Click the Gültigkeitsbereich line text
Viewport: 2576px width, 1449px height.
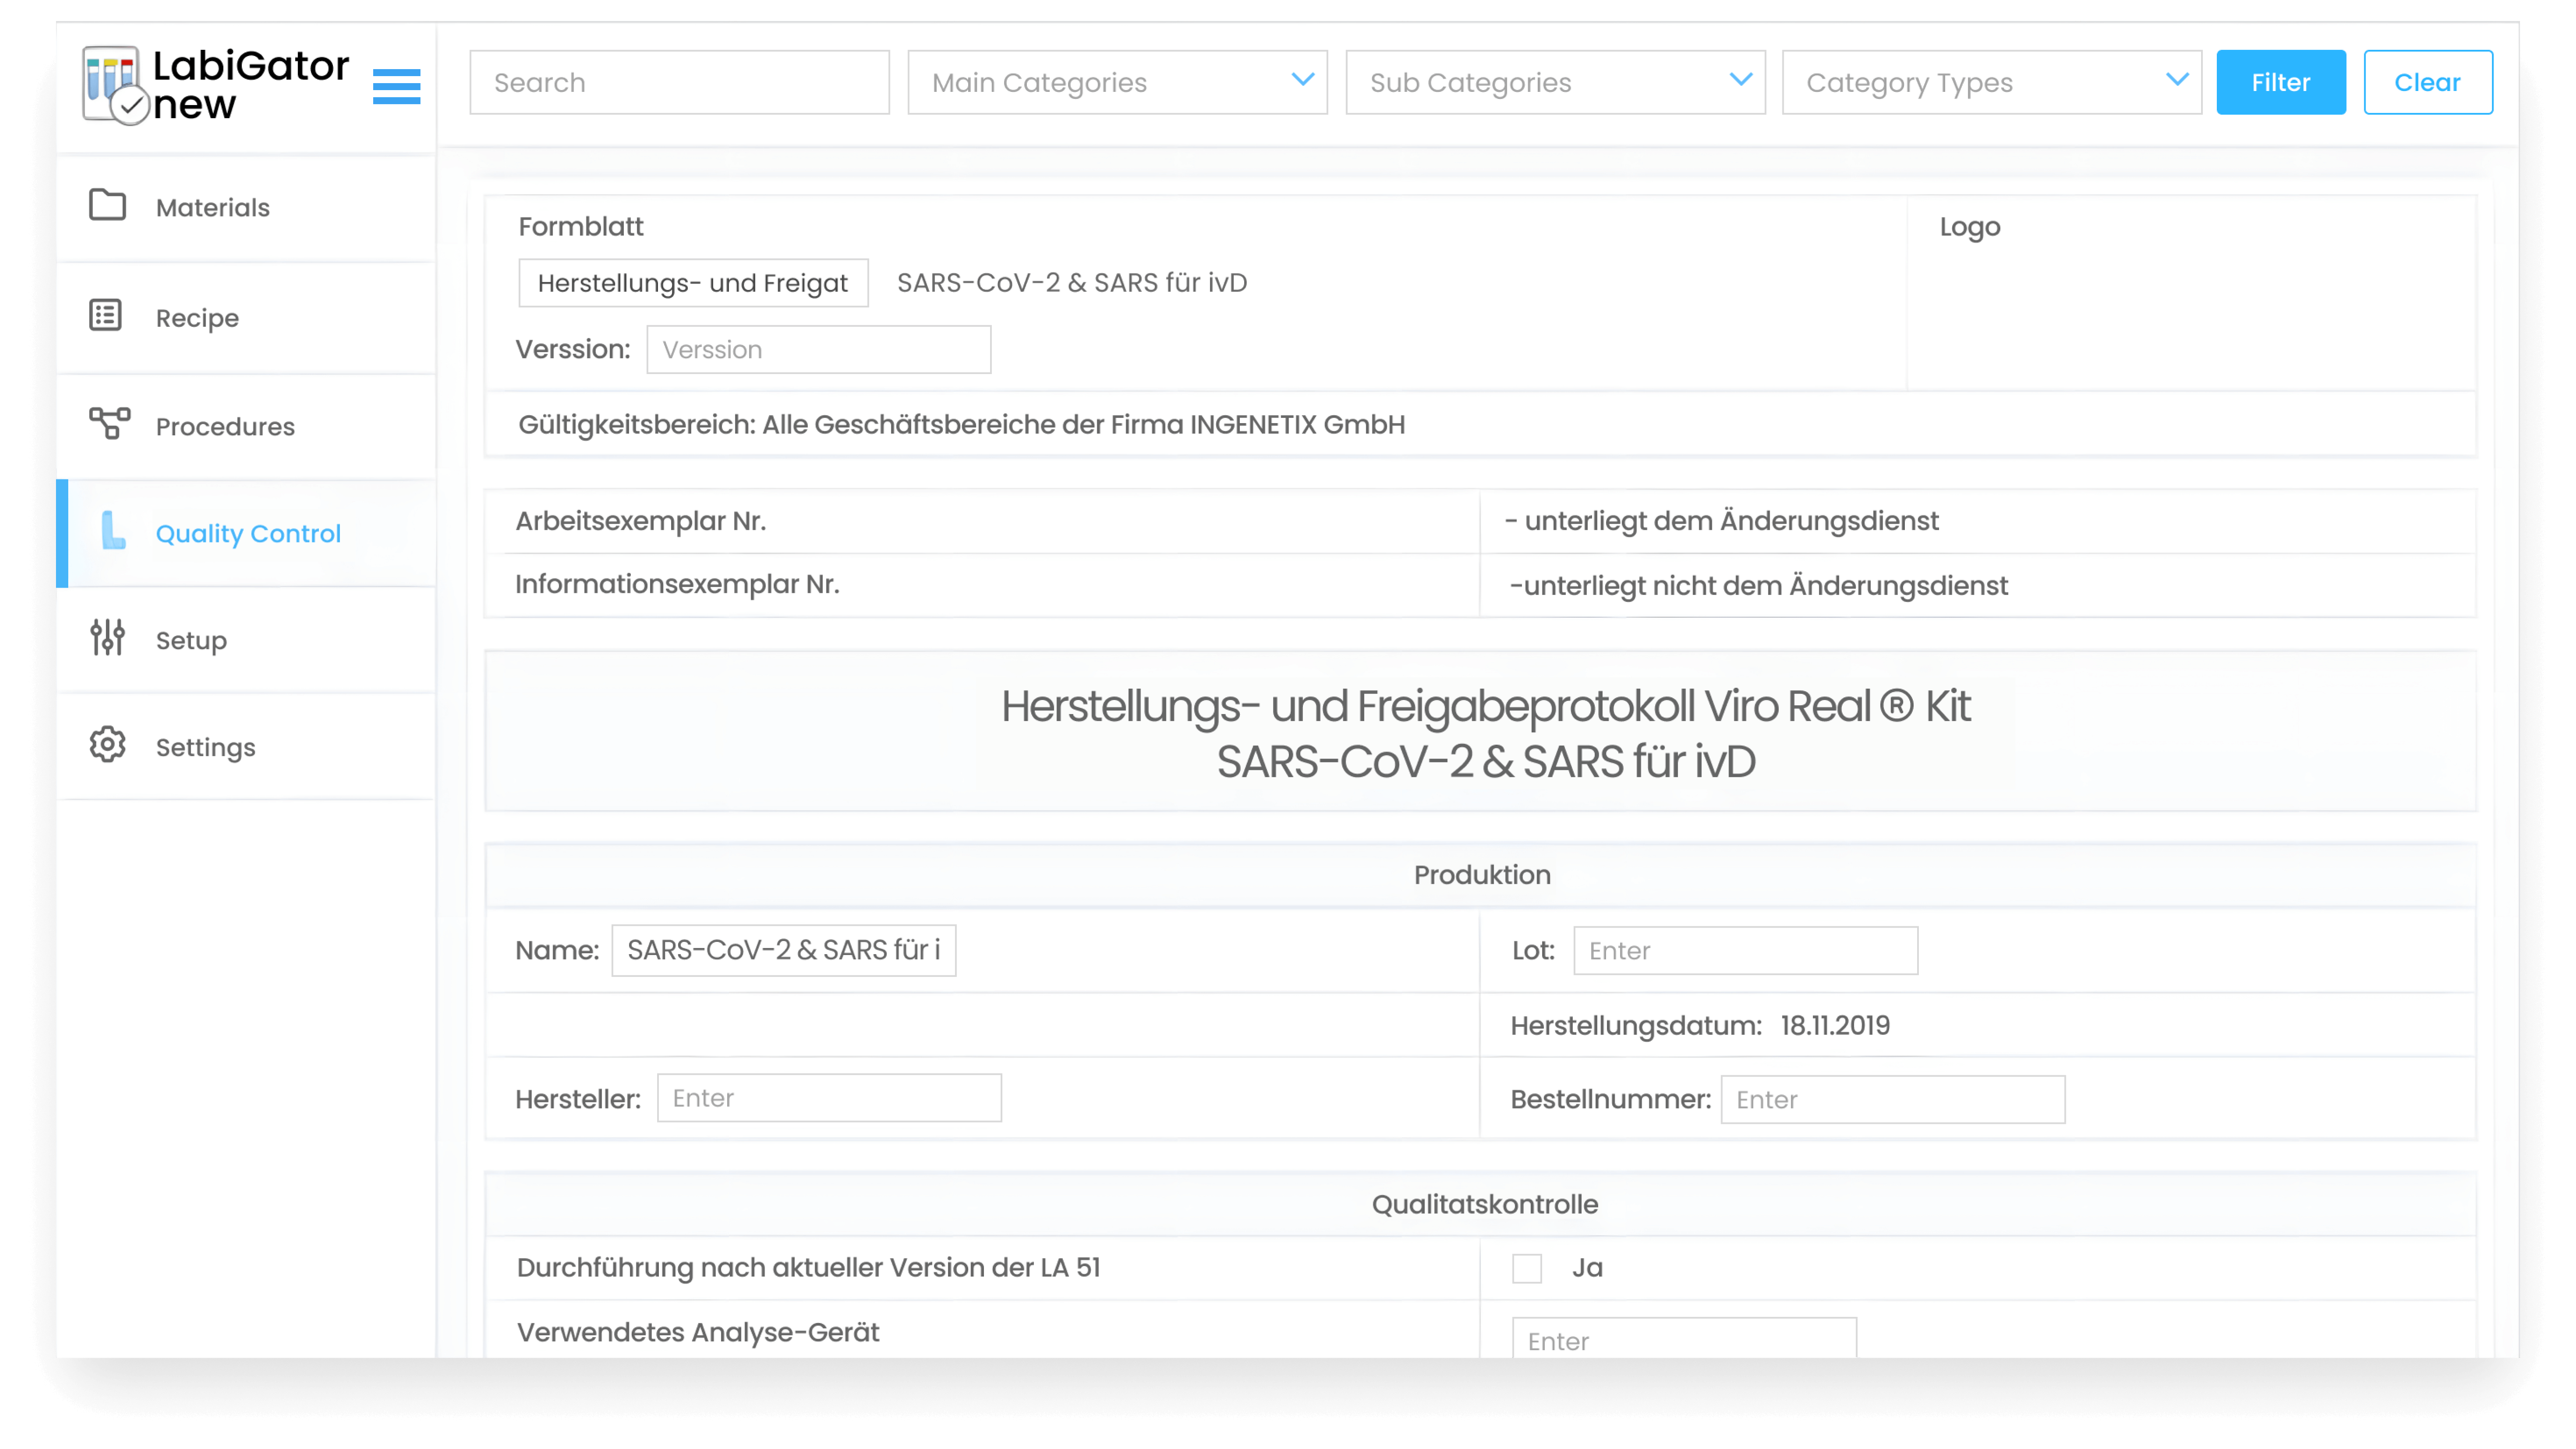click(x=961, y=425)
